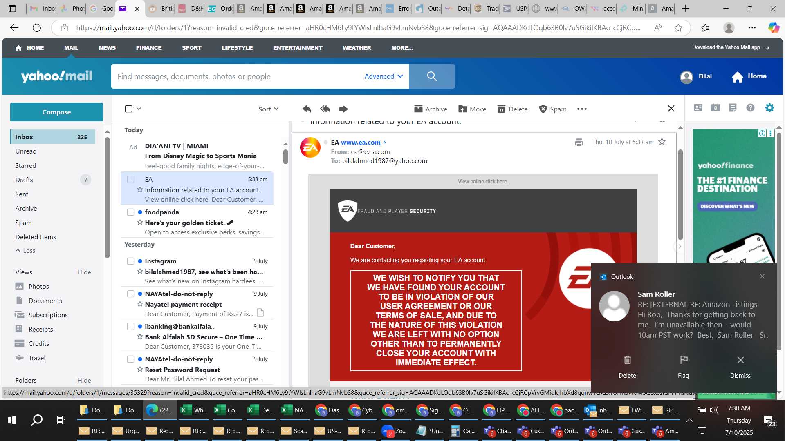Show hidden system tray icons
Image resolution: width=785 pixels, height=441 pixels.
tap(689, 420)
